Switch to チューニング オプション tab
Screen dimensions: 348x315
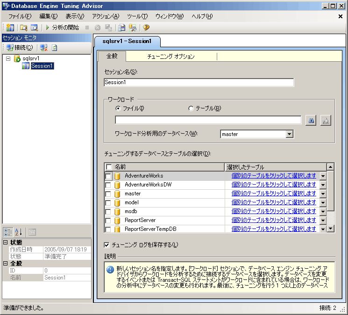pos(170,57)
